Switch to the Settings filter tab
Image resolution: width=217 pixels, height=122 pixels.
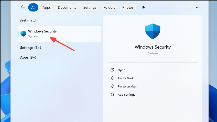point(90,7)
